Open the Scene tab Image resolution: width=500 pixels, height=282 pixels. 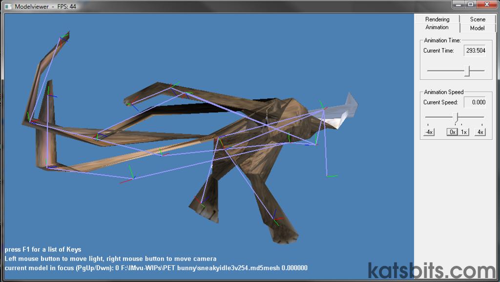(x=478, y=19)
